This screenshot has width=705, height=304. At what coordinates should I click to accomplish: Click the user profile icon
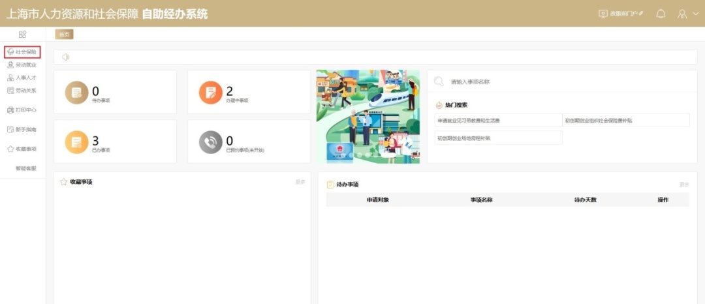682,14
